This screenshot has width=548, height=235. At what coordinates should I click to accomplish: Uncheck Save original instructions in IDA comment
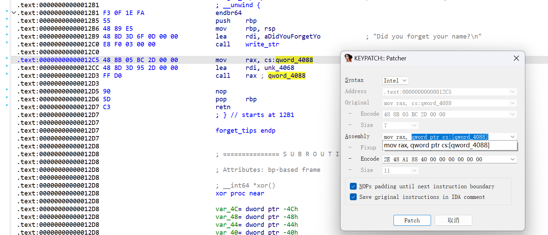tap(353, 197)
